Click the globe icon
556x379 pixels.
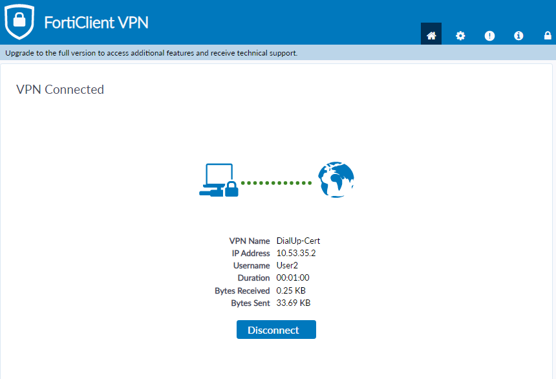[336, 180]
